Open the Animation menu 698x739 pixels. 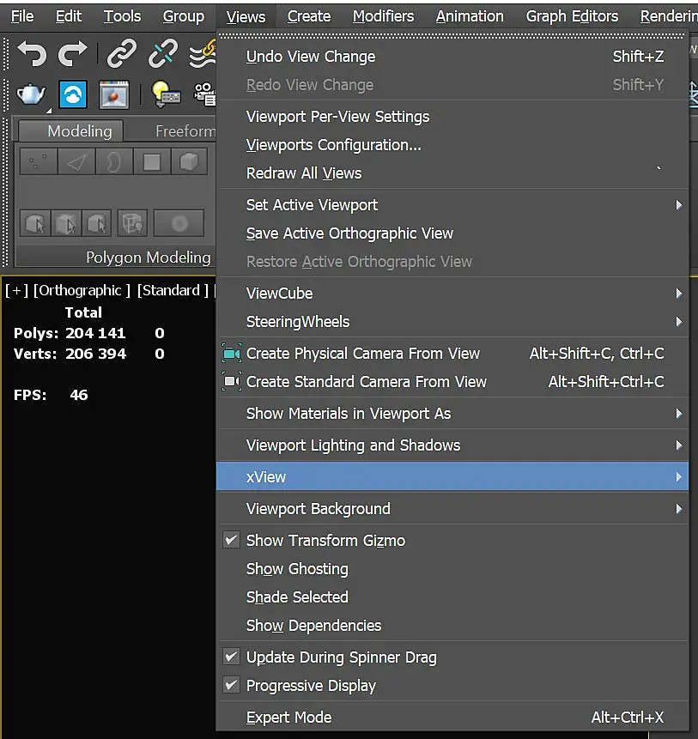pyautogui.click(x=470, y=16)
